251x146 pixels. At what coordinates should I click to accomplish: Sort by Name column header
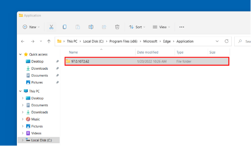pyautogui.click(x=73, y=52)
